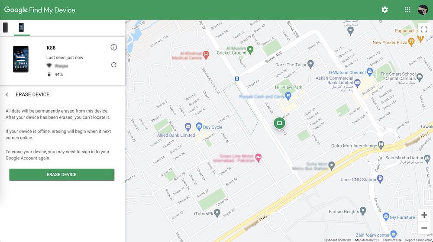This screenshot has width=433, height=242.
Task: Click the green ERASE DEVICE button
Action: [x=61, y=174]
